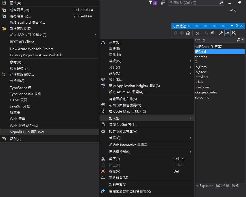Close the Solution Explorer panel

[x=241, y=26]
